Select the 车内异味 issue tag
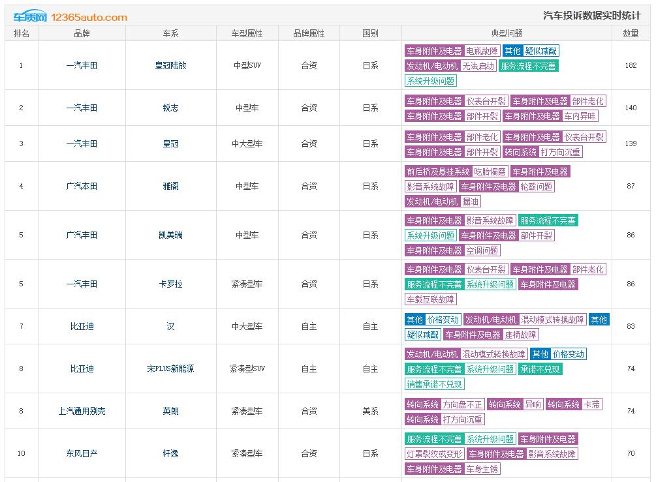The image size is (656, 482). [x=580, y=116]
